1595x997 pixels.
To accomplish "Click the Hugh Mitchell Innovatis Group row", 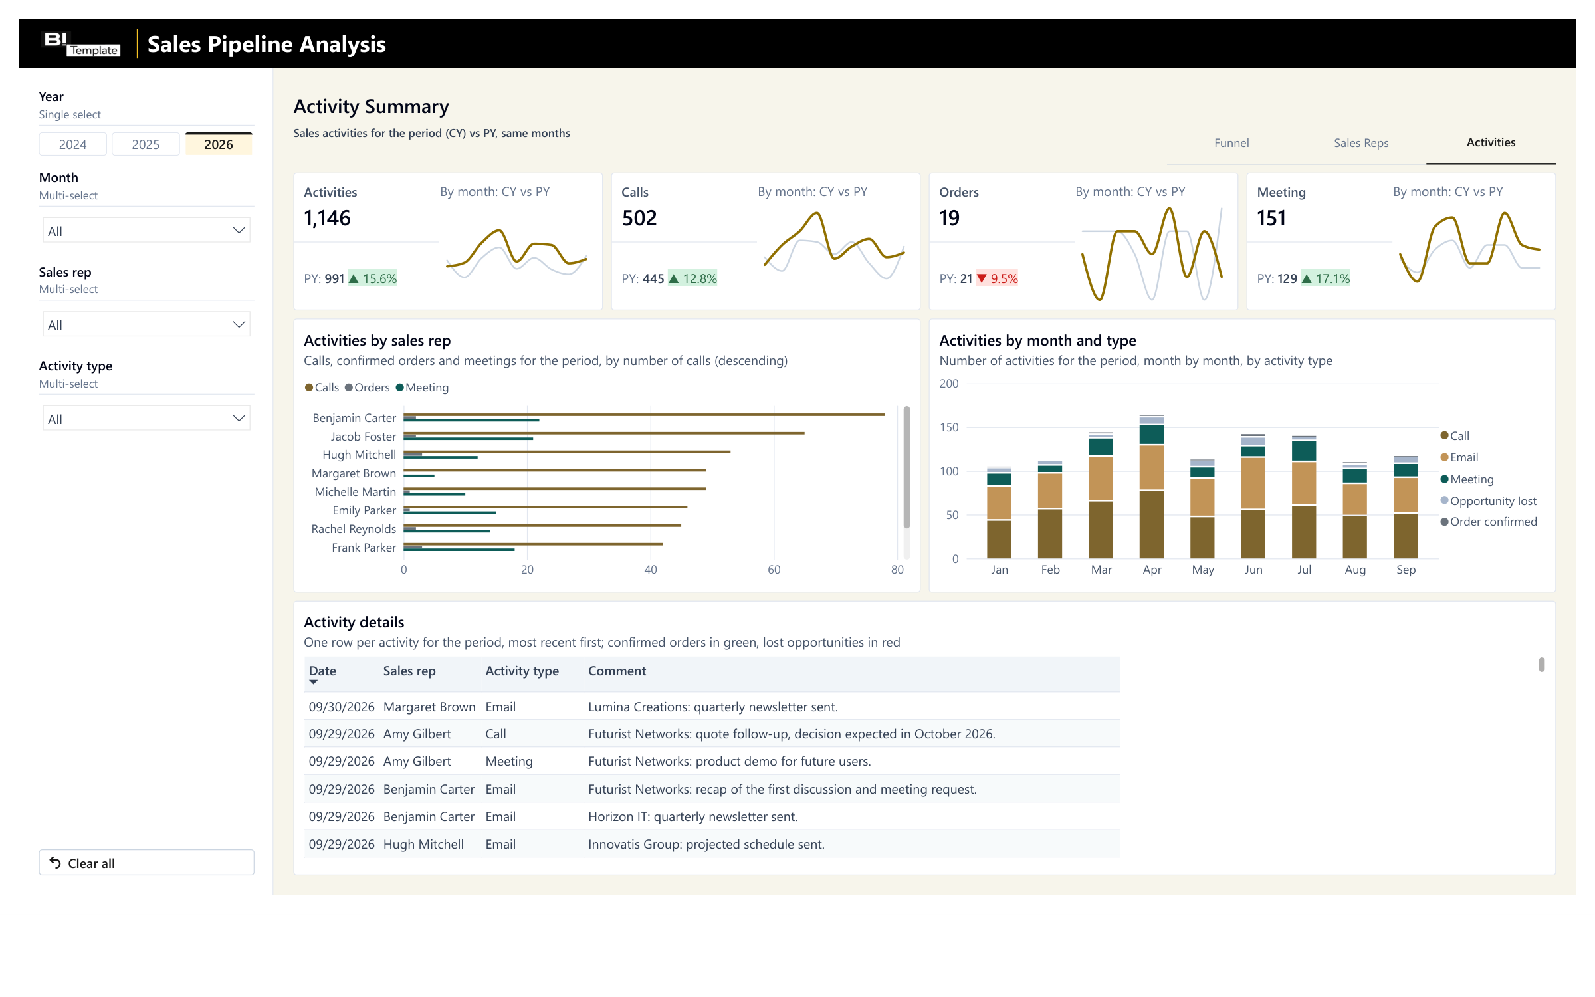I will coord(712,844).
